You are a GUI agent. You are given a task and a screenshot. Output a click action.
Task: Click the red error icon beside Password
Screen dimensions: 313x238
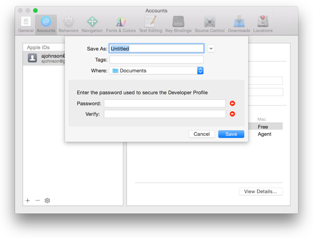click(x=232, y=103)
